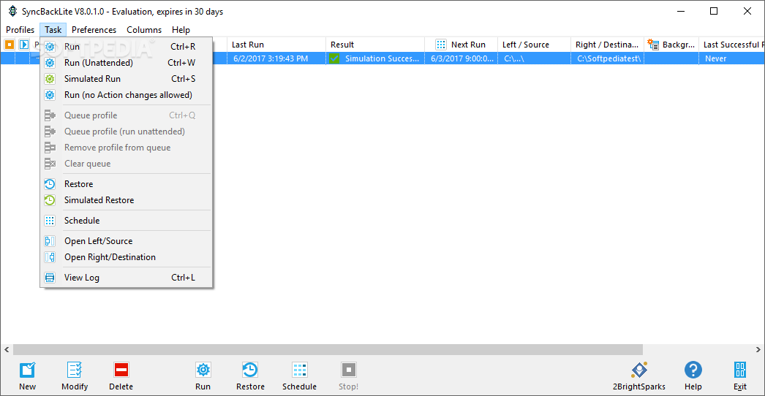Click the Background column gear icon

(x=653, y=45)
